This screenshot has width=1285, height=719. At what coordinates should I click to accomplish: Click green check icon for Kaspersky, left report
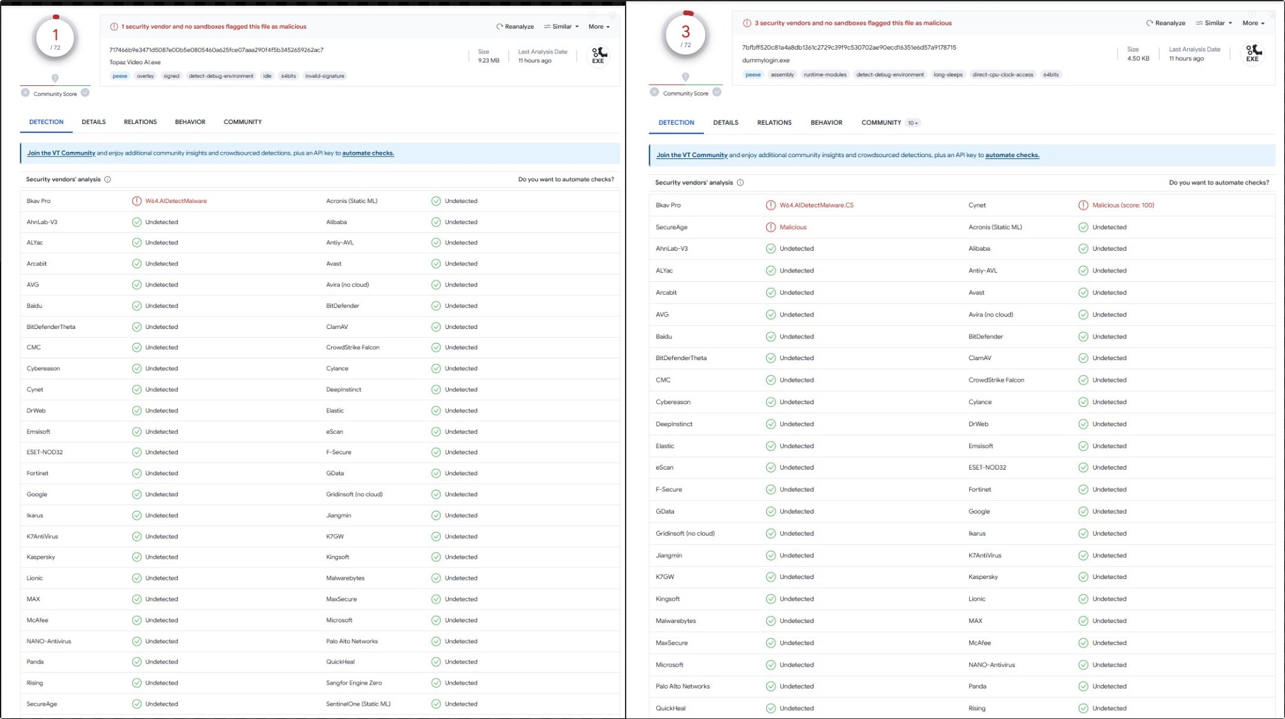click(137, 557)
